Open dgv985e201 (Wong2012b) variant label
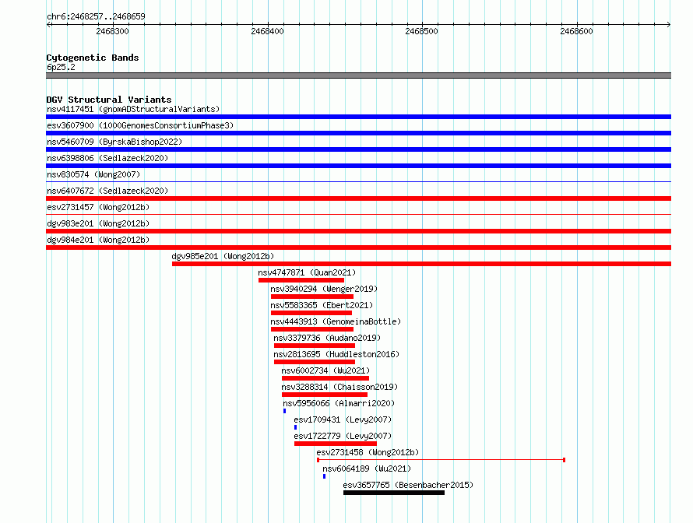 pos(223,256)
